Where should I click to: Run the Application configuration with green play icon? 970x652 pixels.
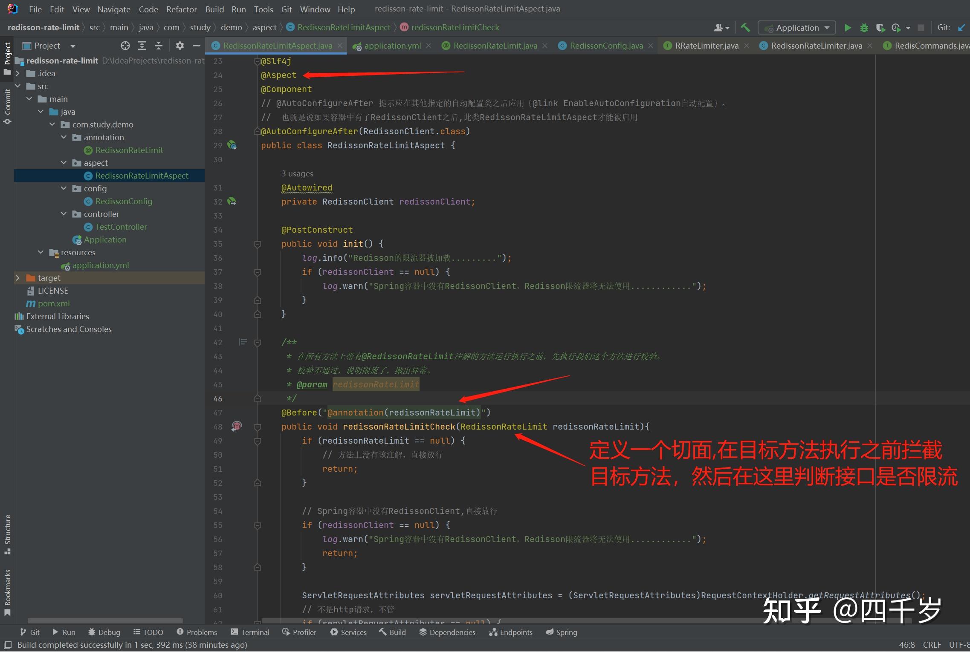tap(848, 27)
